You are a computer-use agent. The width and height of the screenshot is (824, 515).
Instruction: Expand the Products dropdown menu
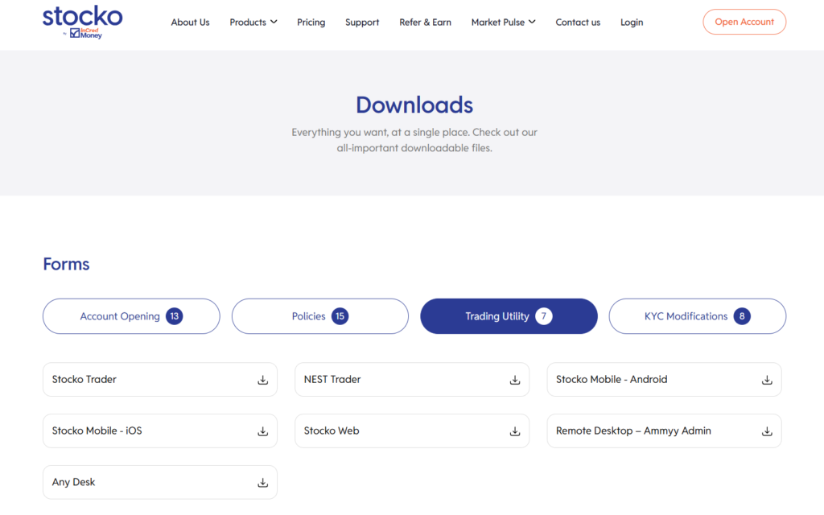point(253,23)
